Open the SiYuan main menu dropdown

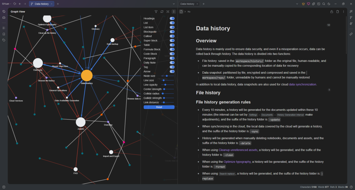pyautogui.click(x=7, y=4)
